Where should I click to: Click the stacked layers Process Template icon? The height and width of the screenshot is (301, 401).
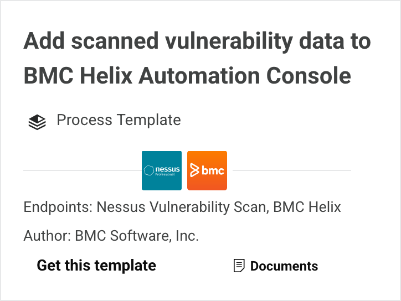click(37, 122)
